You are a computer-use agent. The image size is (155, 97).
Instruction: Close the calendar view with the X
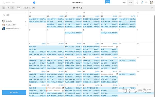point(152,8)
